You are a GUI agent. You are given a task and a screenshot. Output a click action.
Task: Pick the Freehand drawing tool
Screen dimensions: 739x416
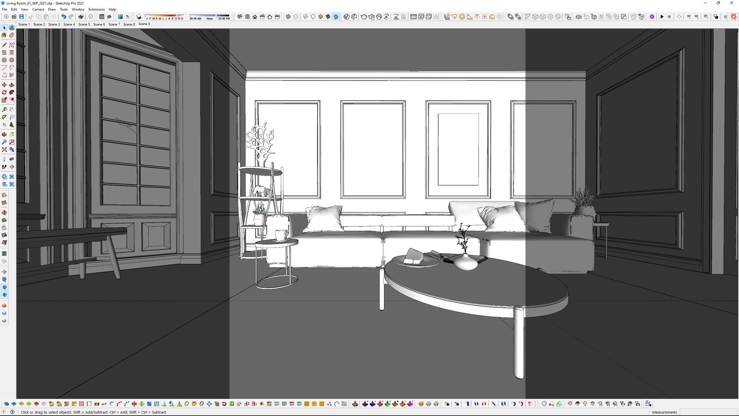pos(12,45)
